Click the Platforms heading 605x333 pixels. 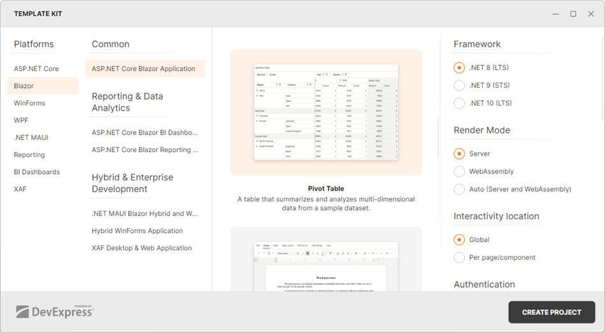34,44
